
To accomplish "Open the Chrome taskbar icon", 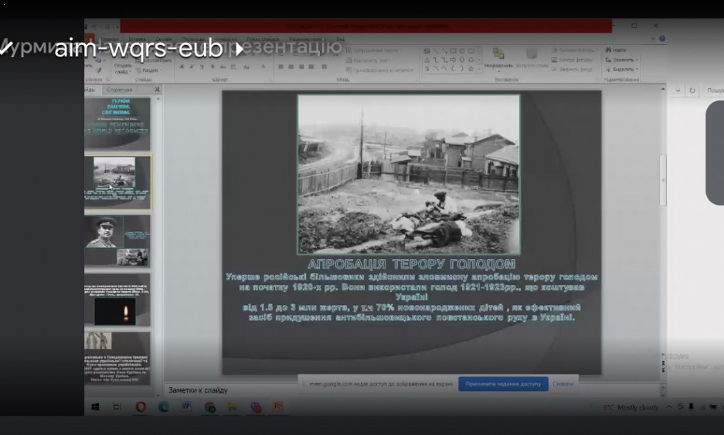I will click(x=210, y=407).
